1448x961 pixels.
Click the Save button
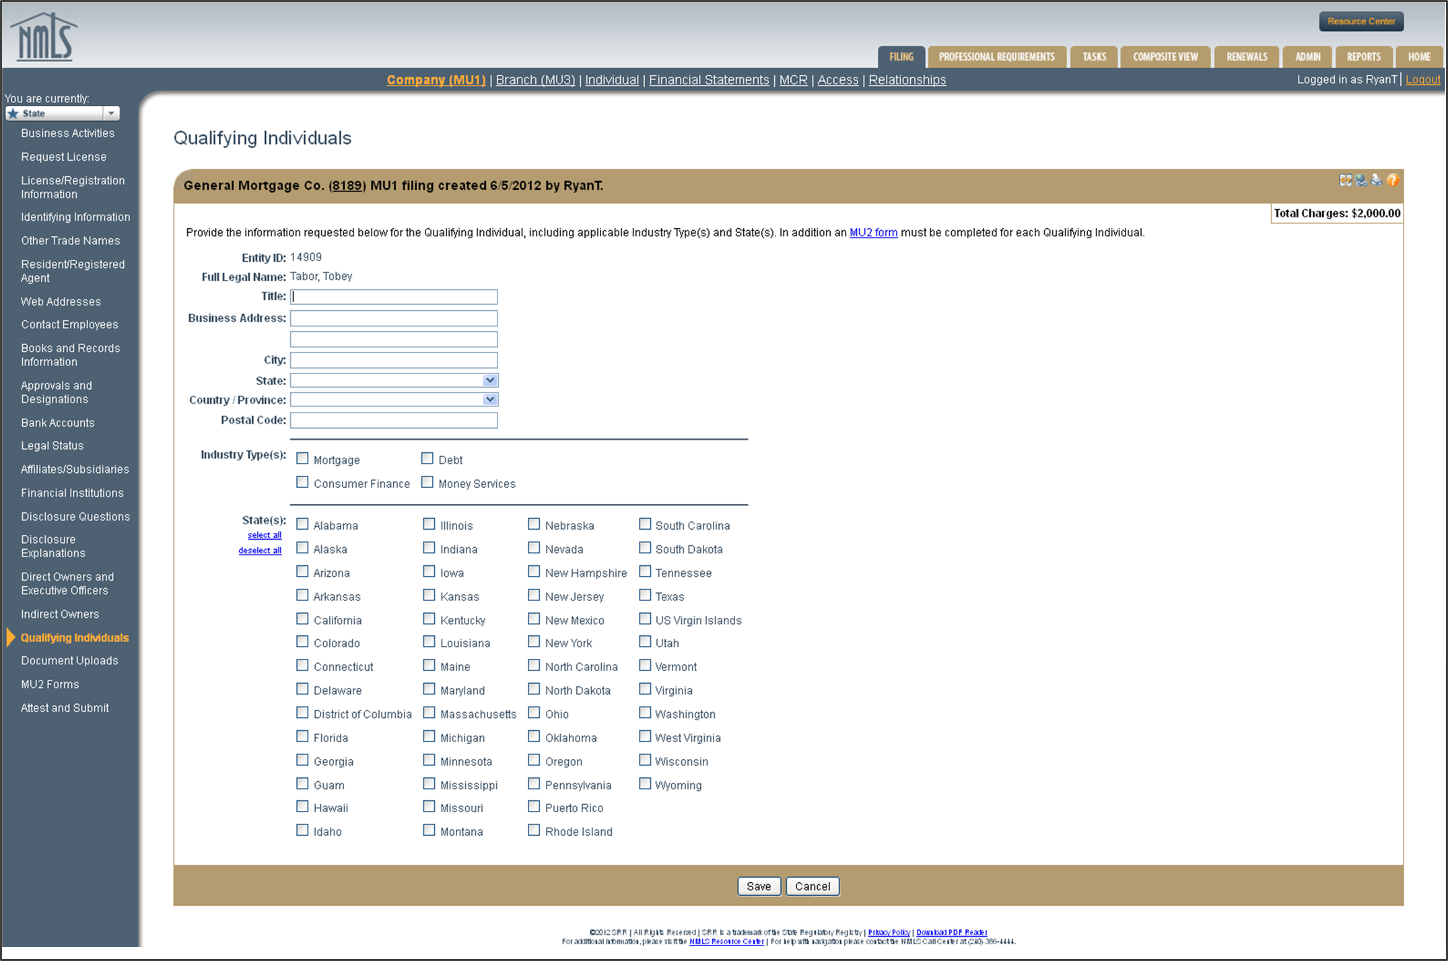pos(759,886)
